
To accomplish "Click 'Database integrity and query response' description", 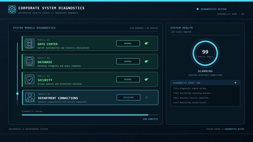I will (59, 66).
